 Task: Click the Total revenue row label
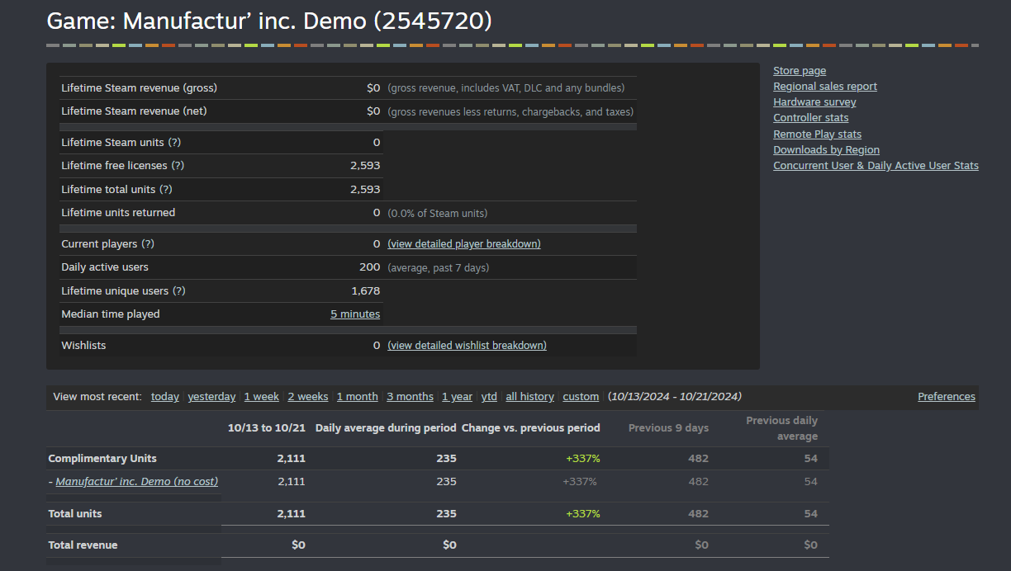coord(83,545)
